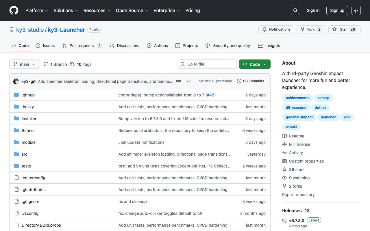The image size is (370, 231).
Task: Click the Activity pulse icon
Action: coord(284,153)
